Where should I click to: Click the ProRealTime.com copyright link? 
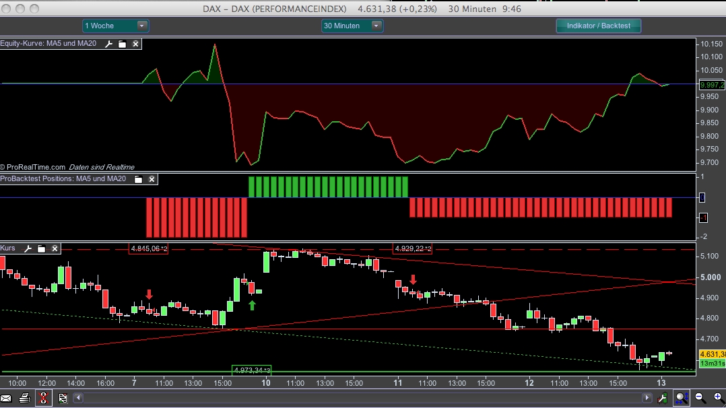[32, 167]
